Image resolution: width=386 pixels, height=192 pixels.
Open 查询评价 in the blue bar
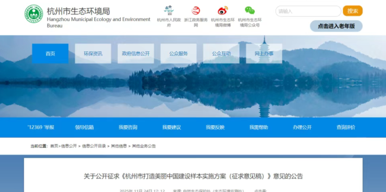point(346,127)
